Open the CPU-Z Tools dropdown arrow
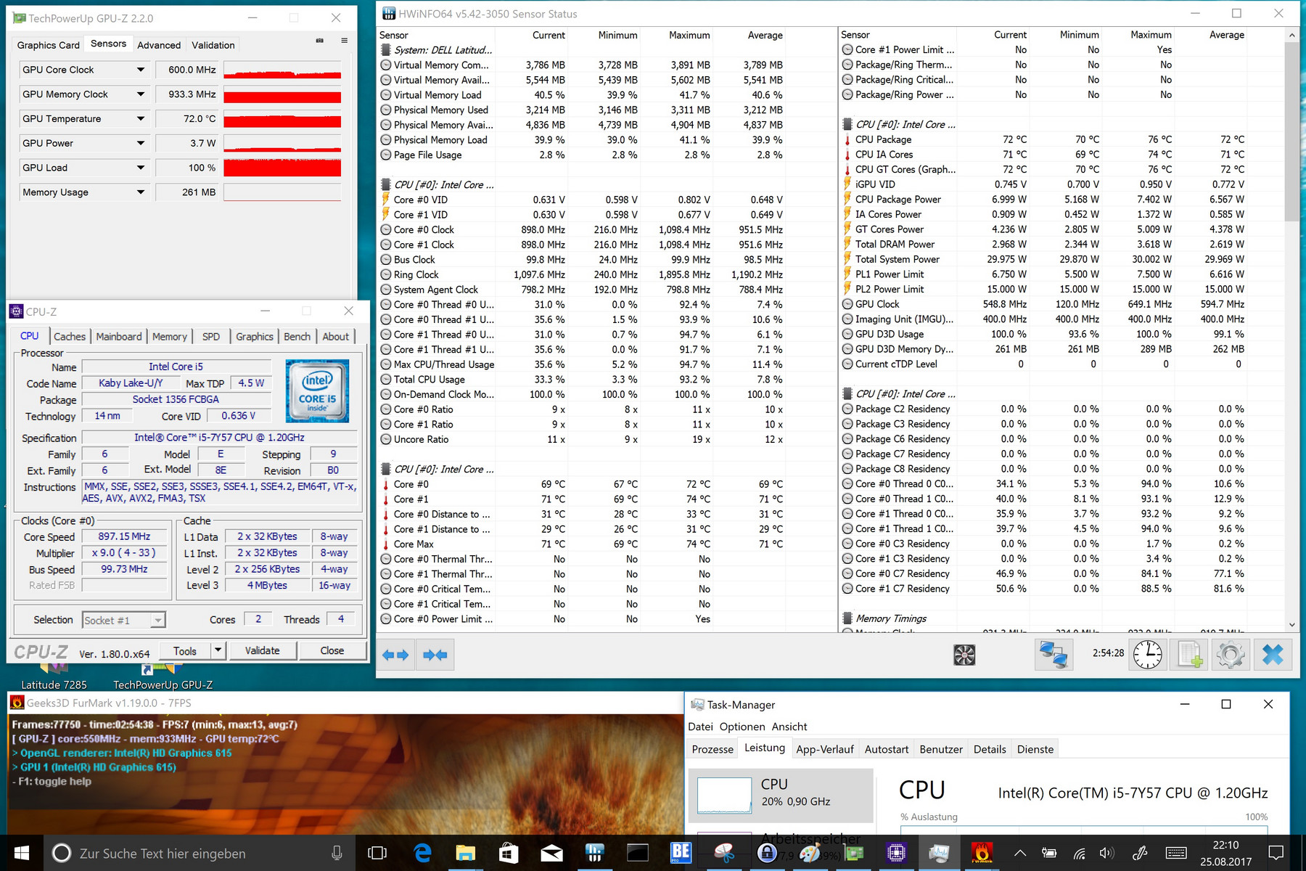 217,650
